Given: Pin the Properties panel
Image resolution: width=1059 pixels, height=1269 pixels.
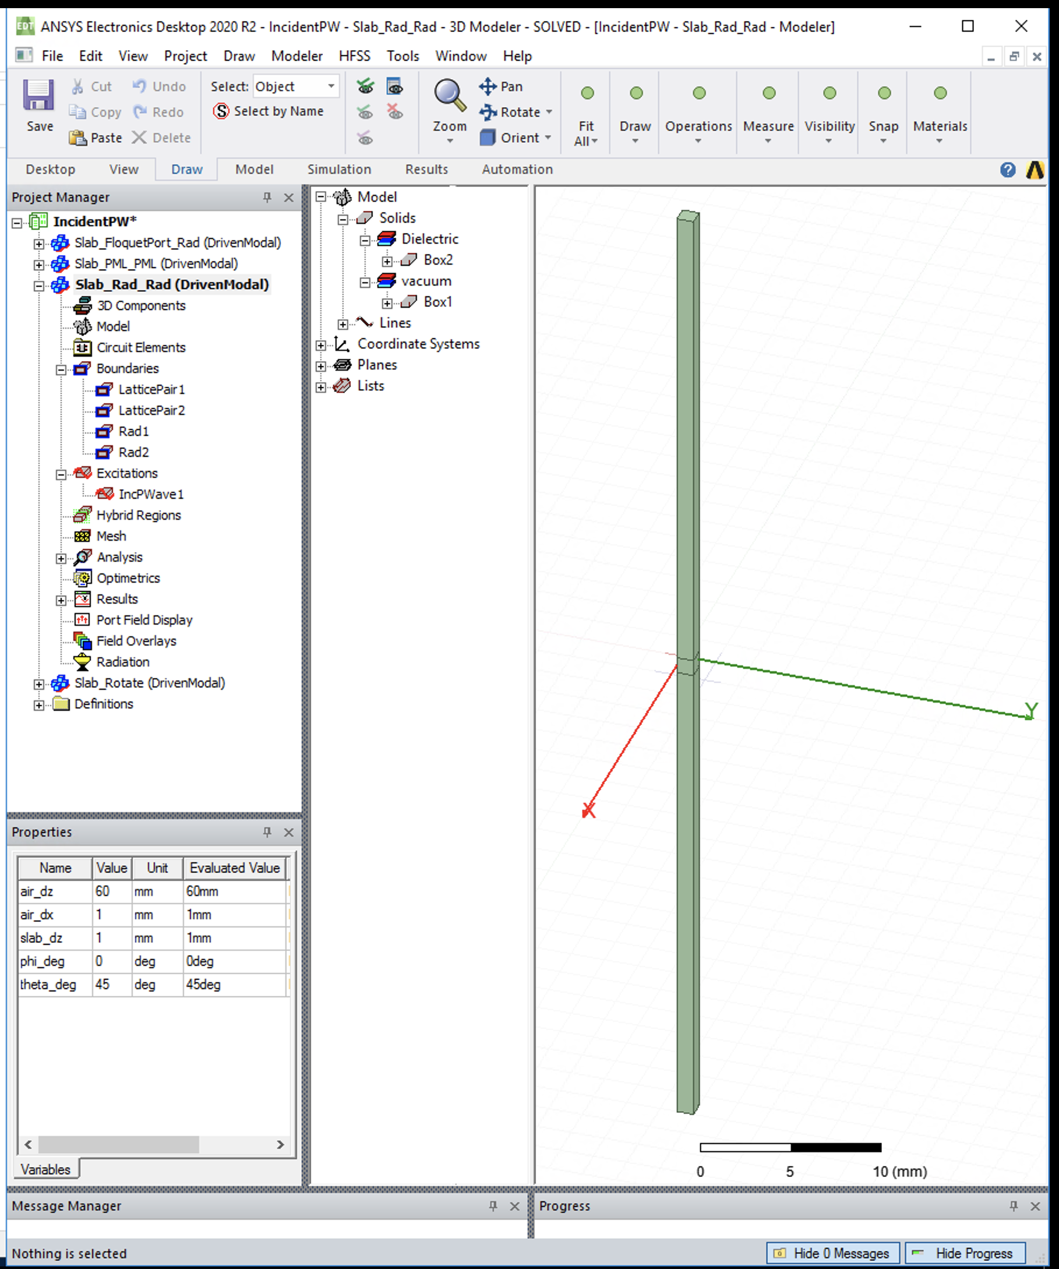Looking at the screenshot, I should point(267,832).
